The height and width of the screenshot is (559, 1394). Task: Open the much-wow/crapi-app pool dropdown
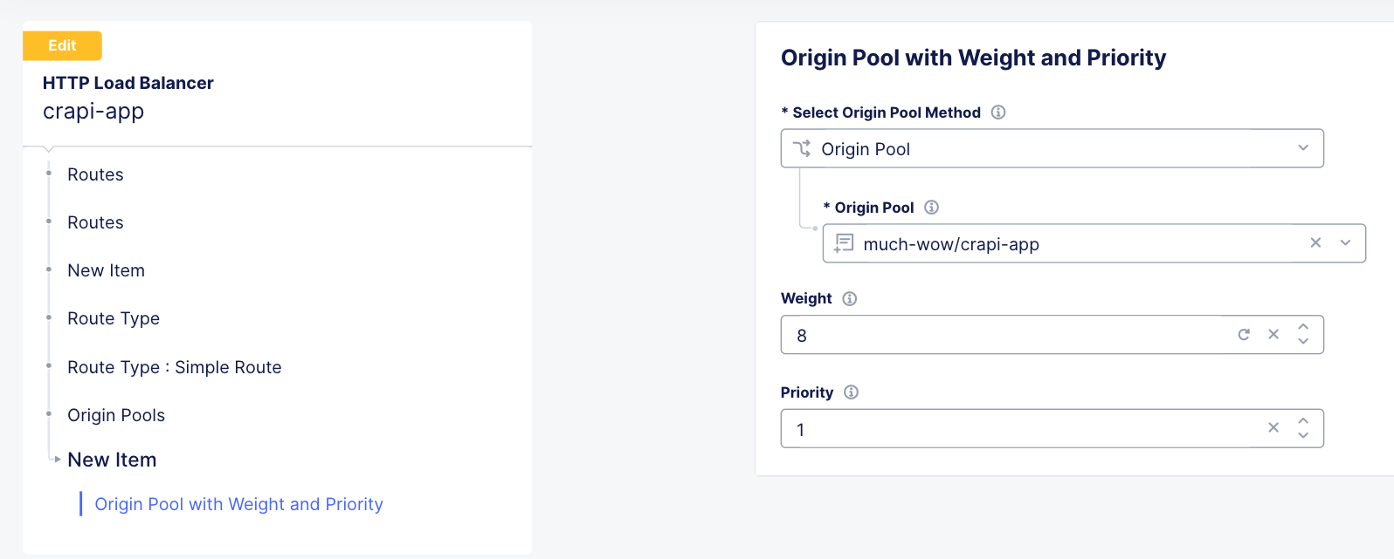pyautogui.click(x=1345, y=243)
